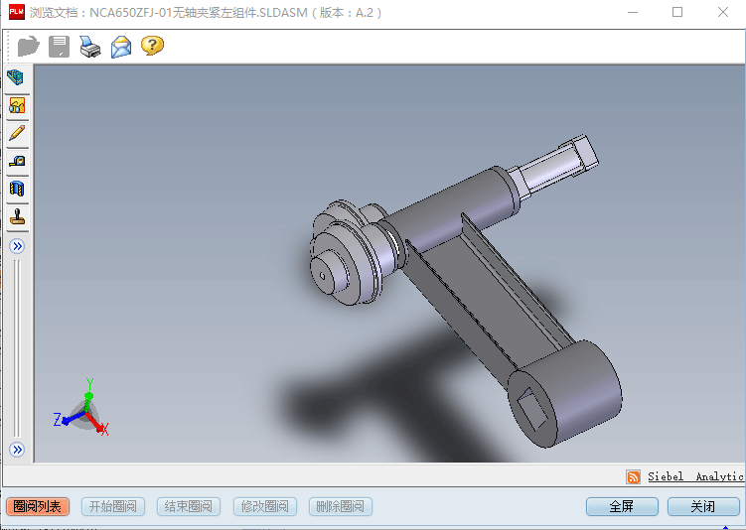Click the XYZ axis triad indicator
The height and width of the screenshot is (530, 746).
click(83, 410)
